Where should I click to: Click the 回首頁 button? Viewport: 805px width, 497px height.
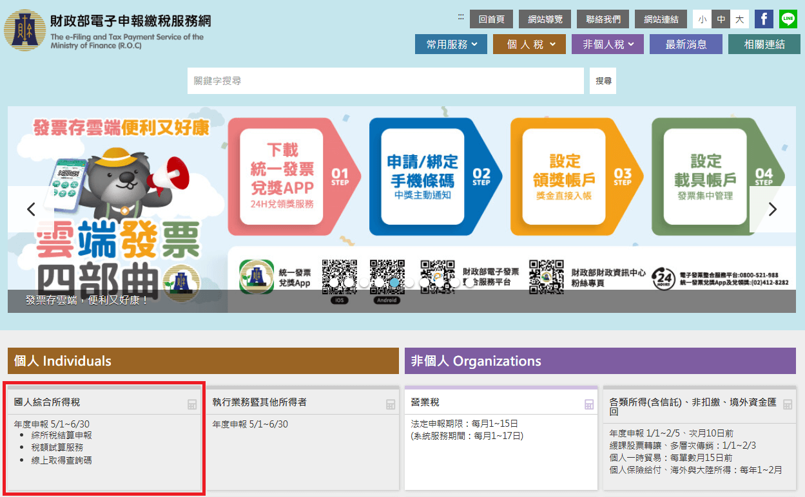[x=492, y=19]
